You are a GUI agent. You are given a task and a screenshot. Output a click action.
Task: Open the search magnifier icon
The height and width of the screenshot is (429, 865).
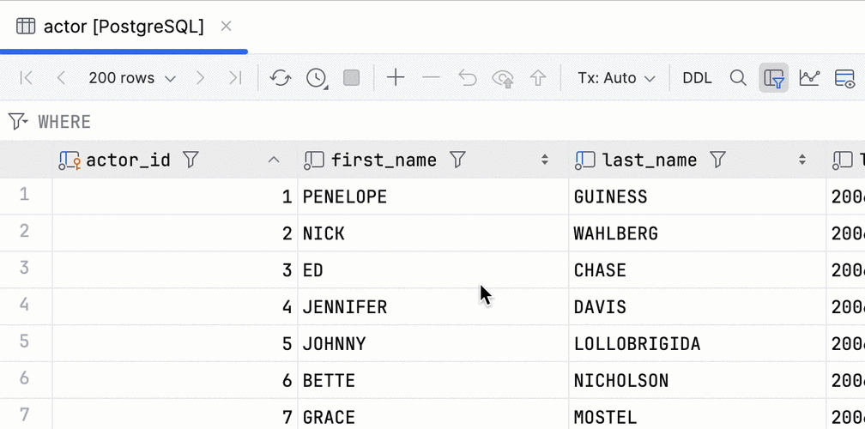(738, 78)
